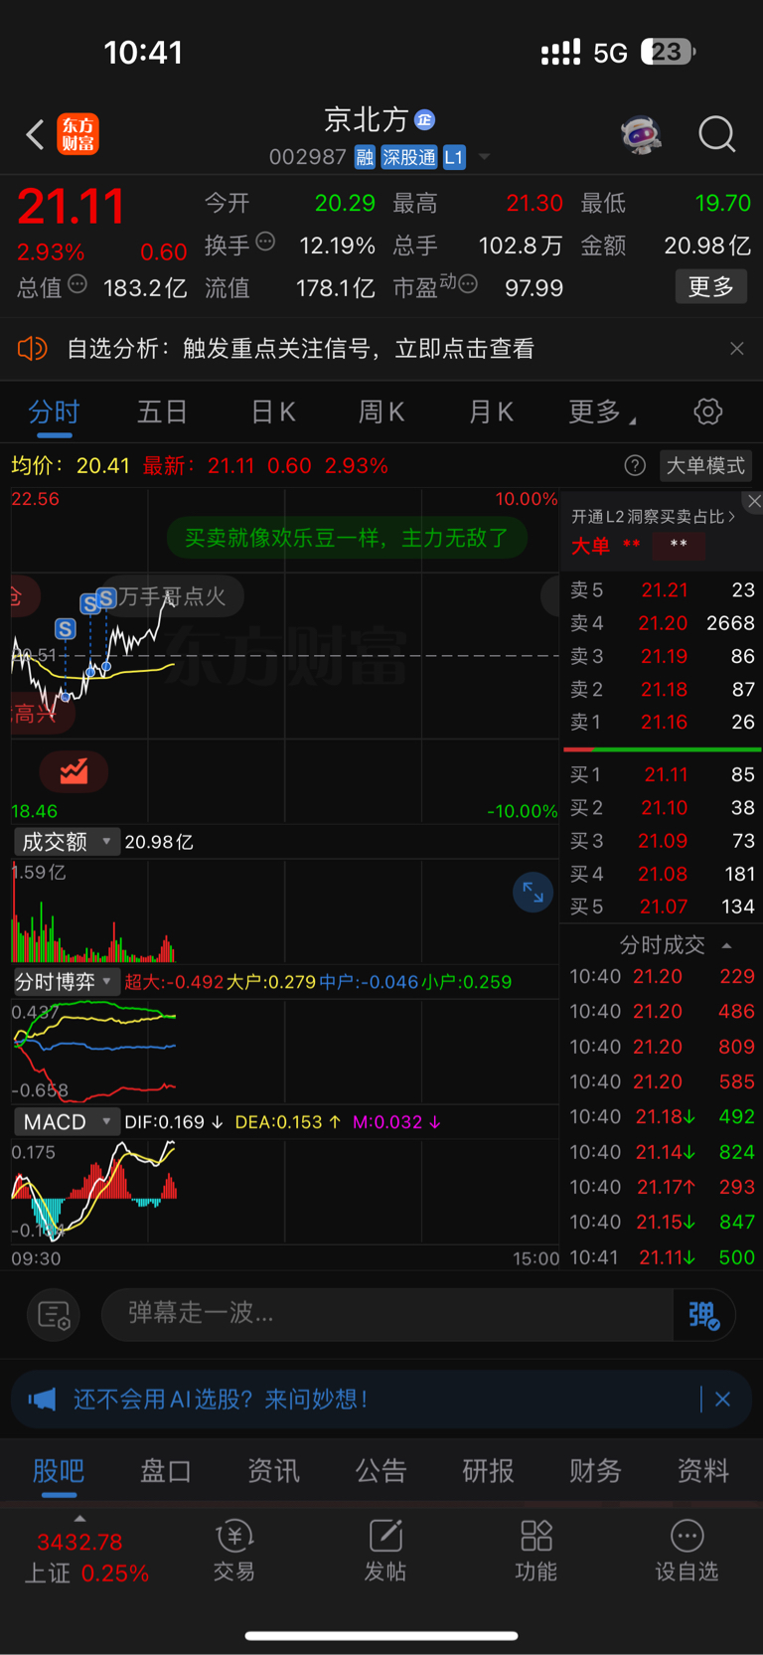Open info icon beside 换手
Image resolution: width=763 pixels, height=1655 pixels.
[x=265, y=242]
